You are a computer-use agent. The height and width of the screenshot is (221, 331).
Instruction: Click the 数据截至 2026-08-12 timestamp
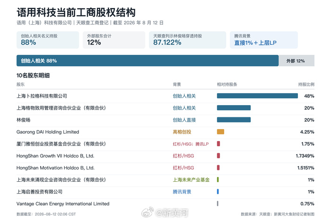point(46,214)
